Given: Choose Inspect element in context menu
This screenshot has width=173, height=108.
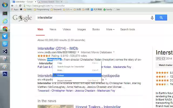Looking at the screenshot, I should (x=77, y=80).
